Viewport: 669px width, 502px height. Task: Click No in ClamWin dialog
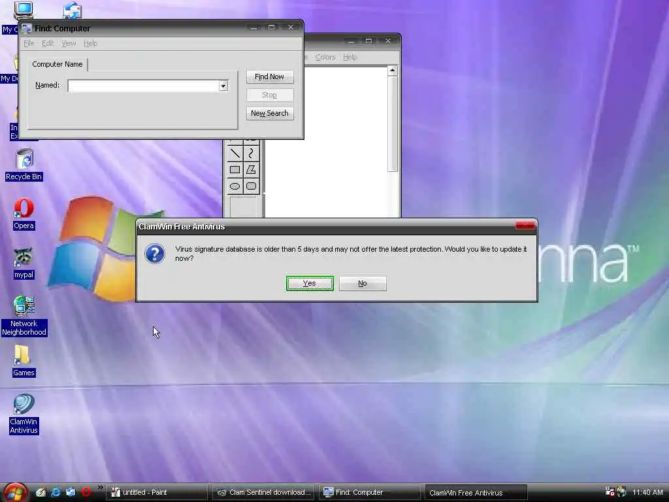(x=363, y=284)
